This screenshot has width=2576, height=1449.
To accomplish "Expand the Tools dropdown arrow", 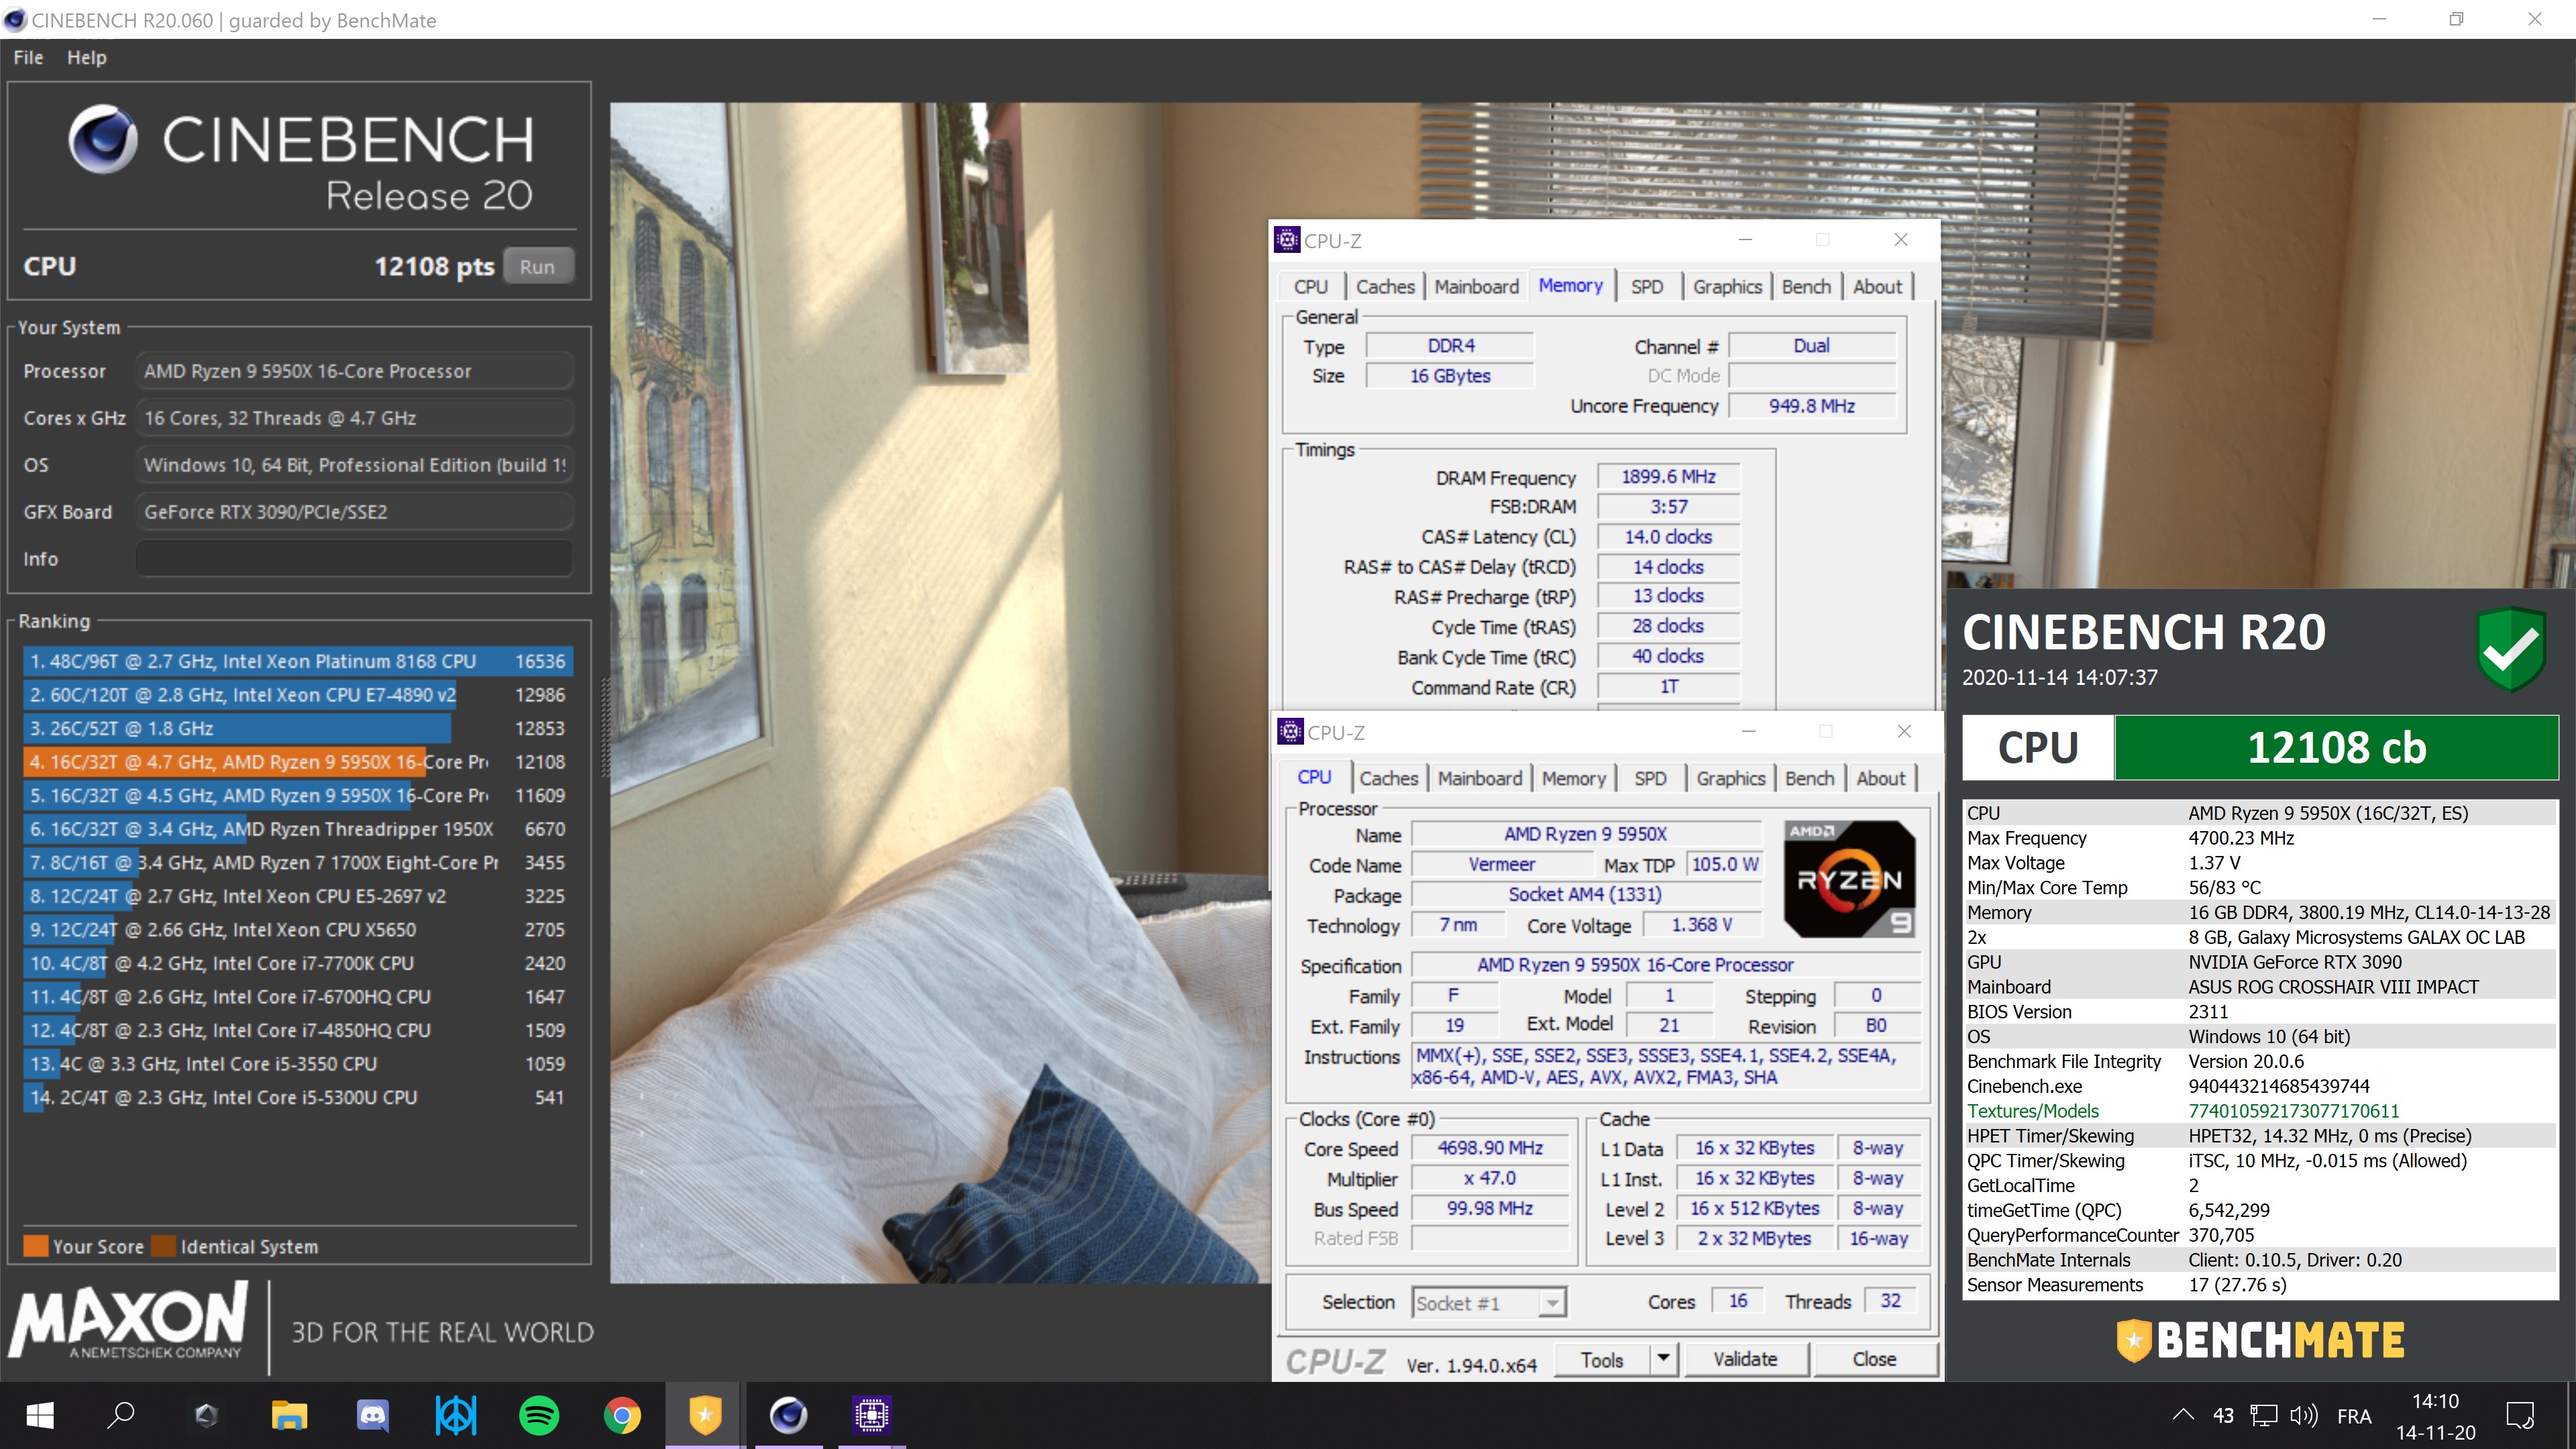I will [1663, 1360].
